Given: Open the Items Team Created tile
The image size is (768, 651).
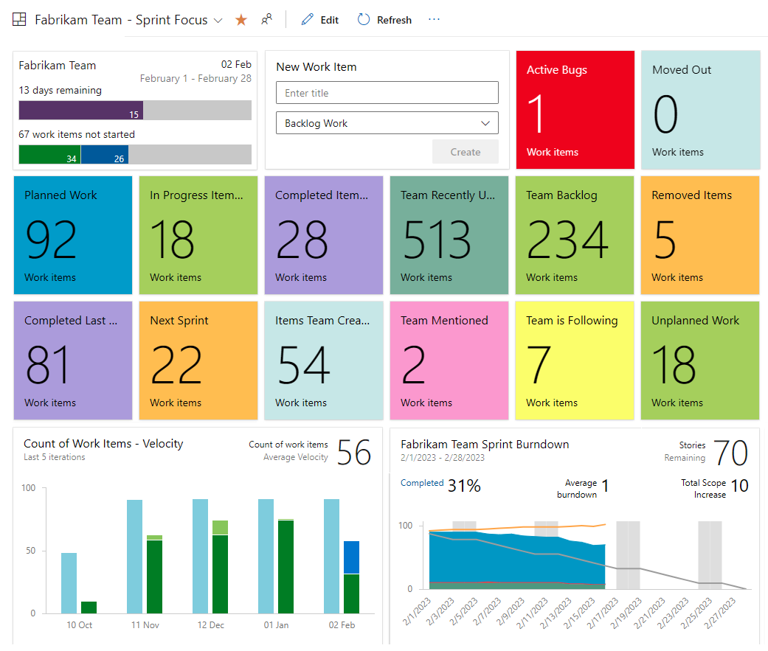Looking at the screenshot, I should point(324,361).
